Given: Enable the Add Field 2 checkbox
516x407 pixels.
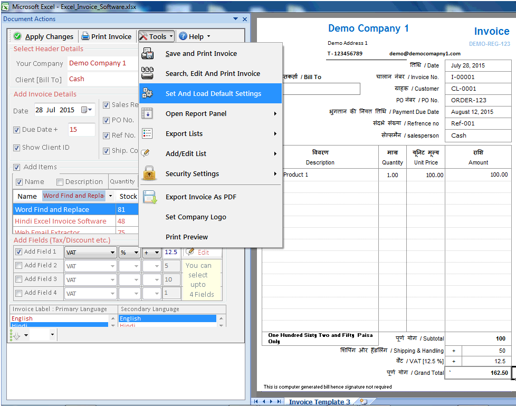Looking at the screenshot, I should (x=19, y=265).
